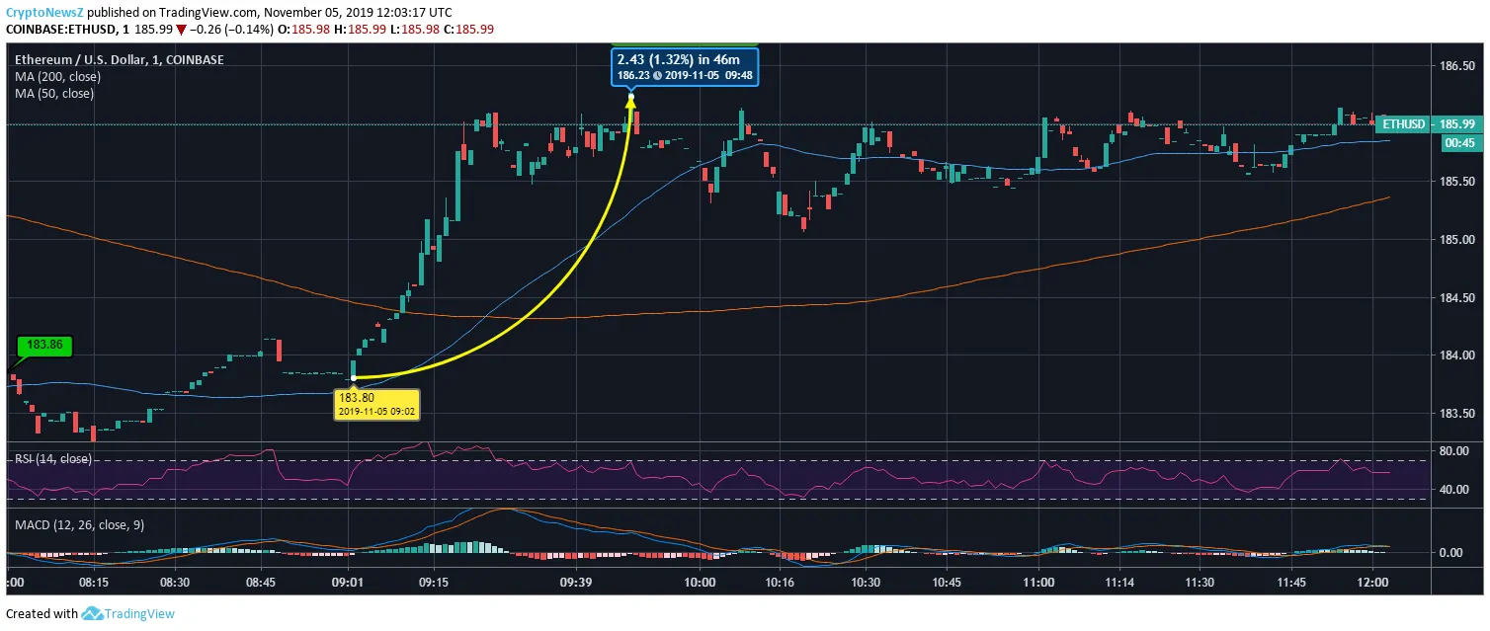Click the 184.50 price axis value
Screen dimensions: 1490x631
point(1458,298)
